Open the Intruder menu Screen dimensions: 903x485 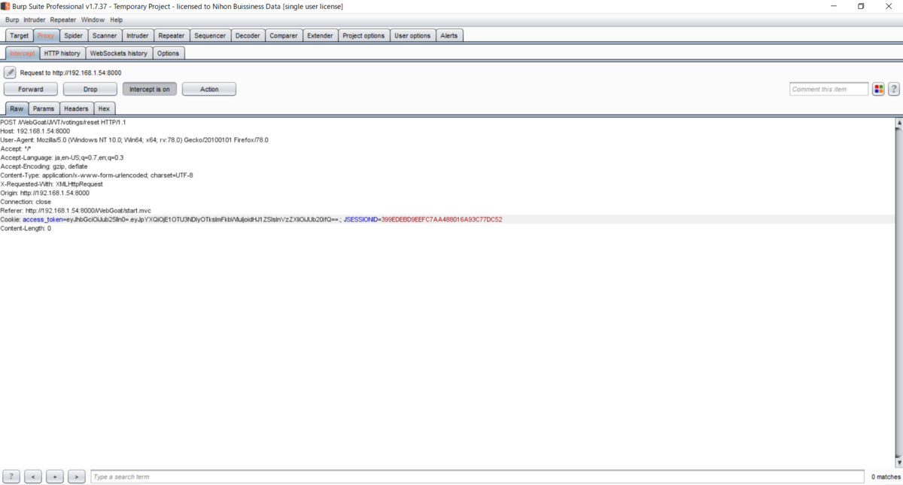35,20
